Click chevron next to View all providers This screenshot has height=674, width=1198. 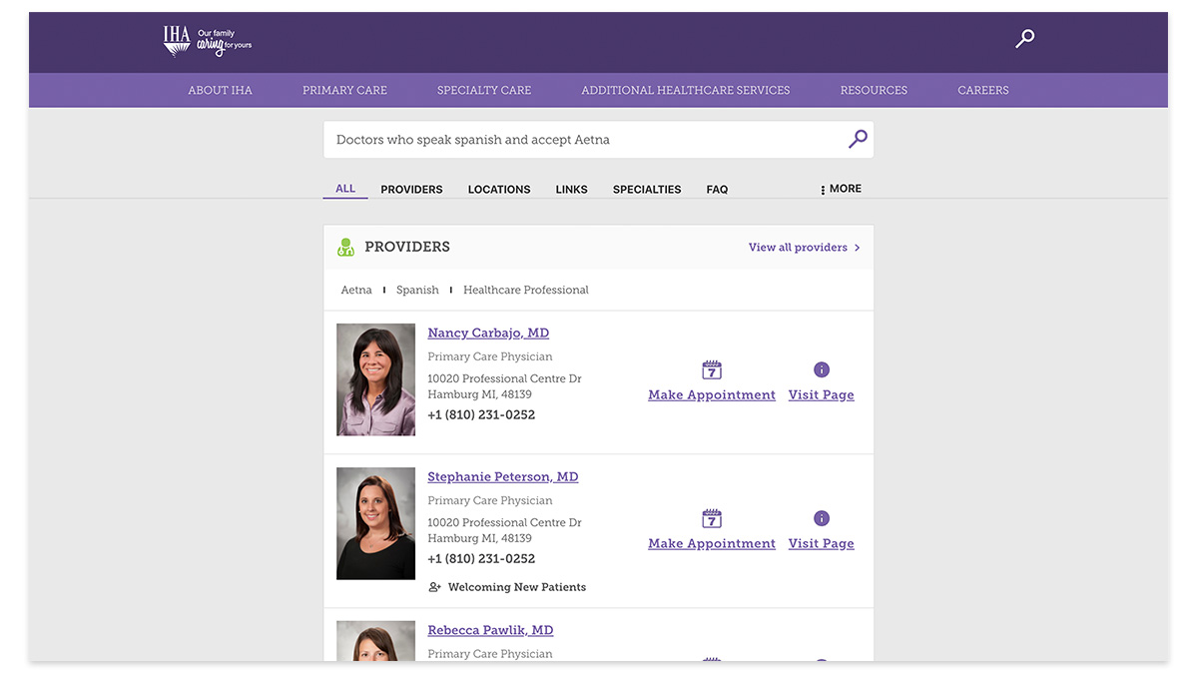click(x=857, y=248)
